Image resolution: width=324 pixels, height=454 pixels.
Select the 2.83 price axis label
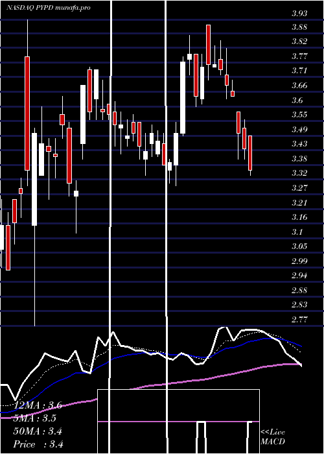pos(299,305)
